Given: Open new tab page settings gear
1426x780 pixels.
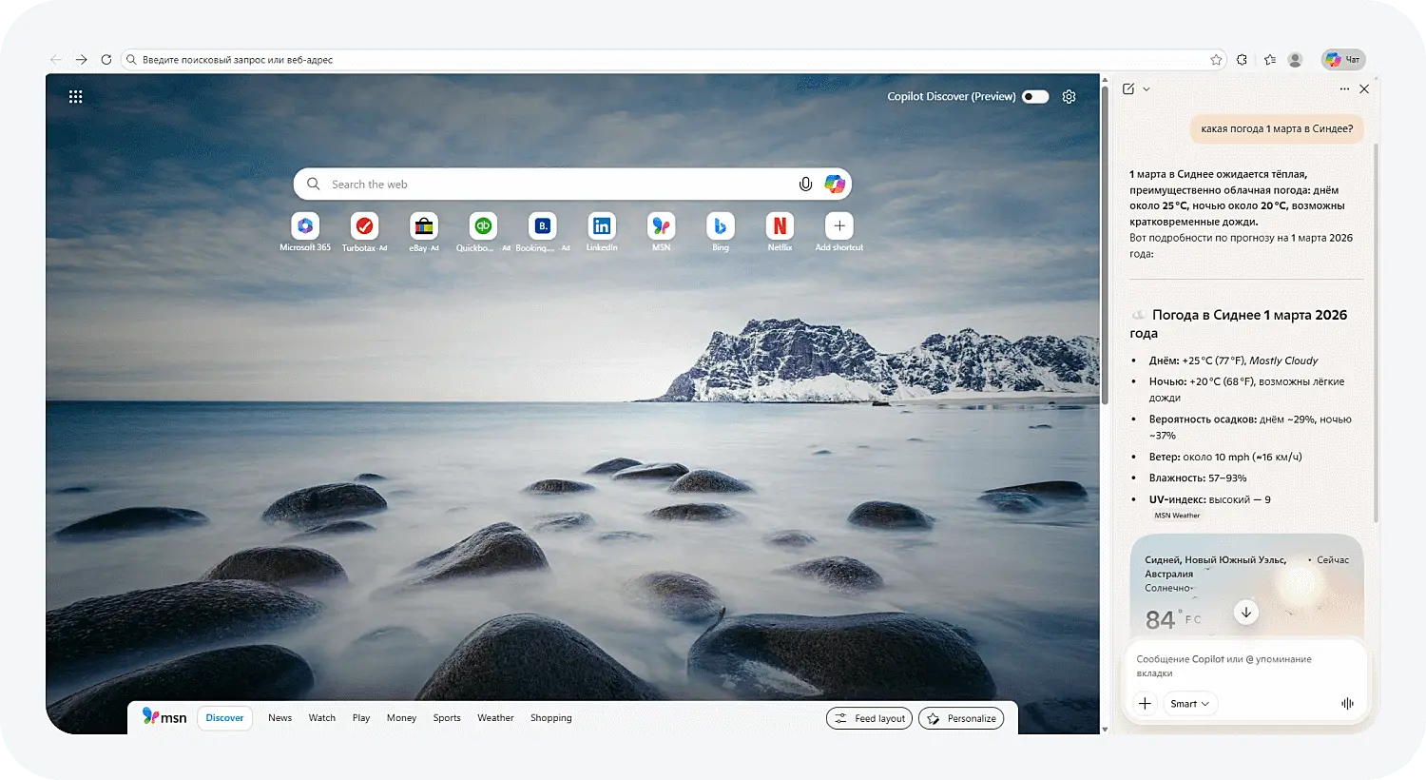Looking at the screenshot, I should 1069,96.
